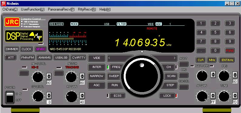The height and width of the screenshot is (113, 241).
Task: Select FM/WFM mode
Action: (28, 58)
